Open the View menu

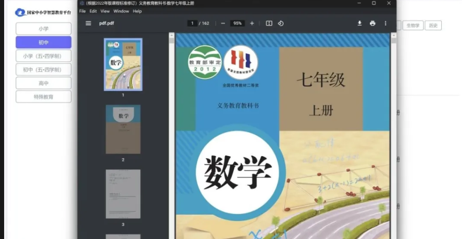(x=105, y=11)
